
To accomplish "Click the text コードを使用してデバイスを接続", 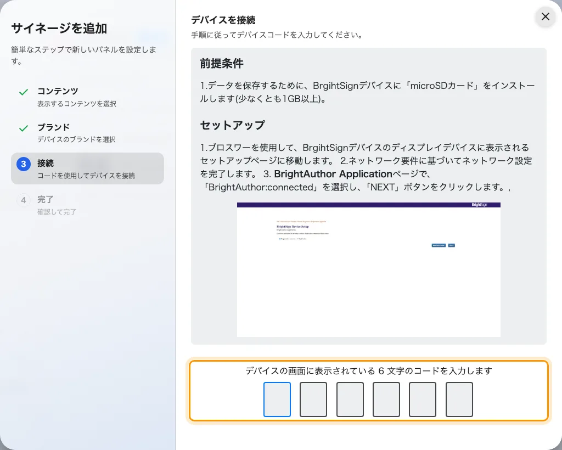I will point(86,176).
